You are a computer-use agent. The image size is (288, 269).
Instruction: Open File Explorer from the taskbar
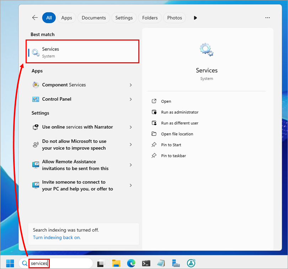tap(116, 263)
